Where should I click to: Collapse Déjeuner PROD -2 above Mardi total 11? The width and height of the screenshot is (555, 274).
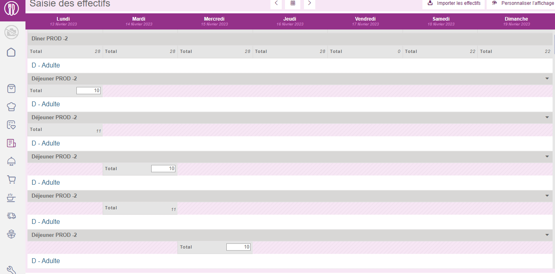tap(547, 196)
